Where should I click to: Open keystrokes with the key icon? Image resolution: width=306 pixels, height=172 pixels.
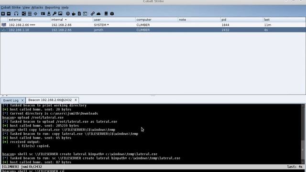coord(55,14)
